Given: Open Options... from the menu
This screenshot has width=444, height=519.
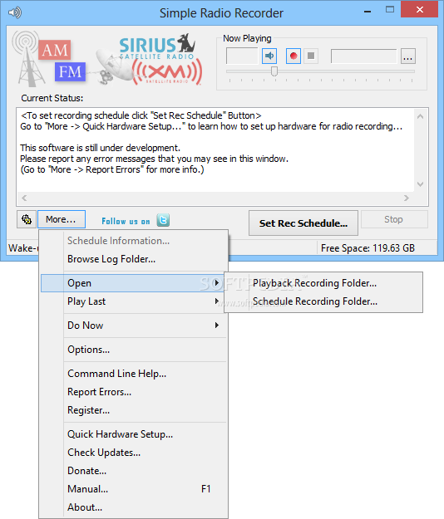Looking at the screenshot, I should (x=134, y=350).
